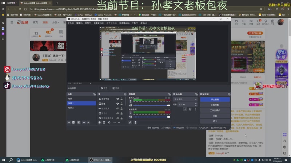Select 场景 3 in the Scenes list
This screenshot has width=291, height=163.
coord(81,108)
